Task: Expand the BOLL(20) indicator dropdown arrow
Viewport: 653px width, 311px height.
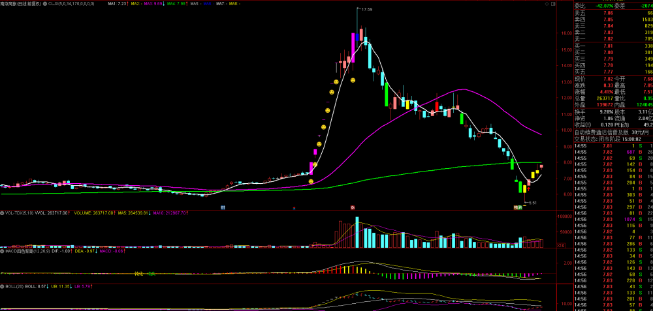Action: 2,286
